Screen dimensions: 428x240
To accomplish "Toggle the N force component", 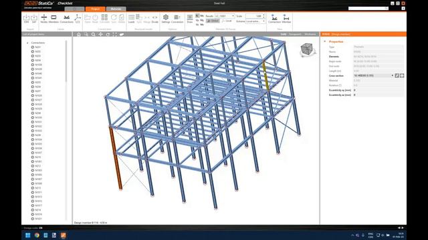I will coord(197,16).
